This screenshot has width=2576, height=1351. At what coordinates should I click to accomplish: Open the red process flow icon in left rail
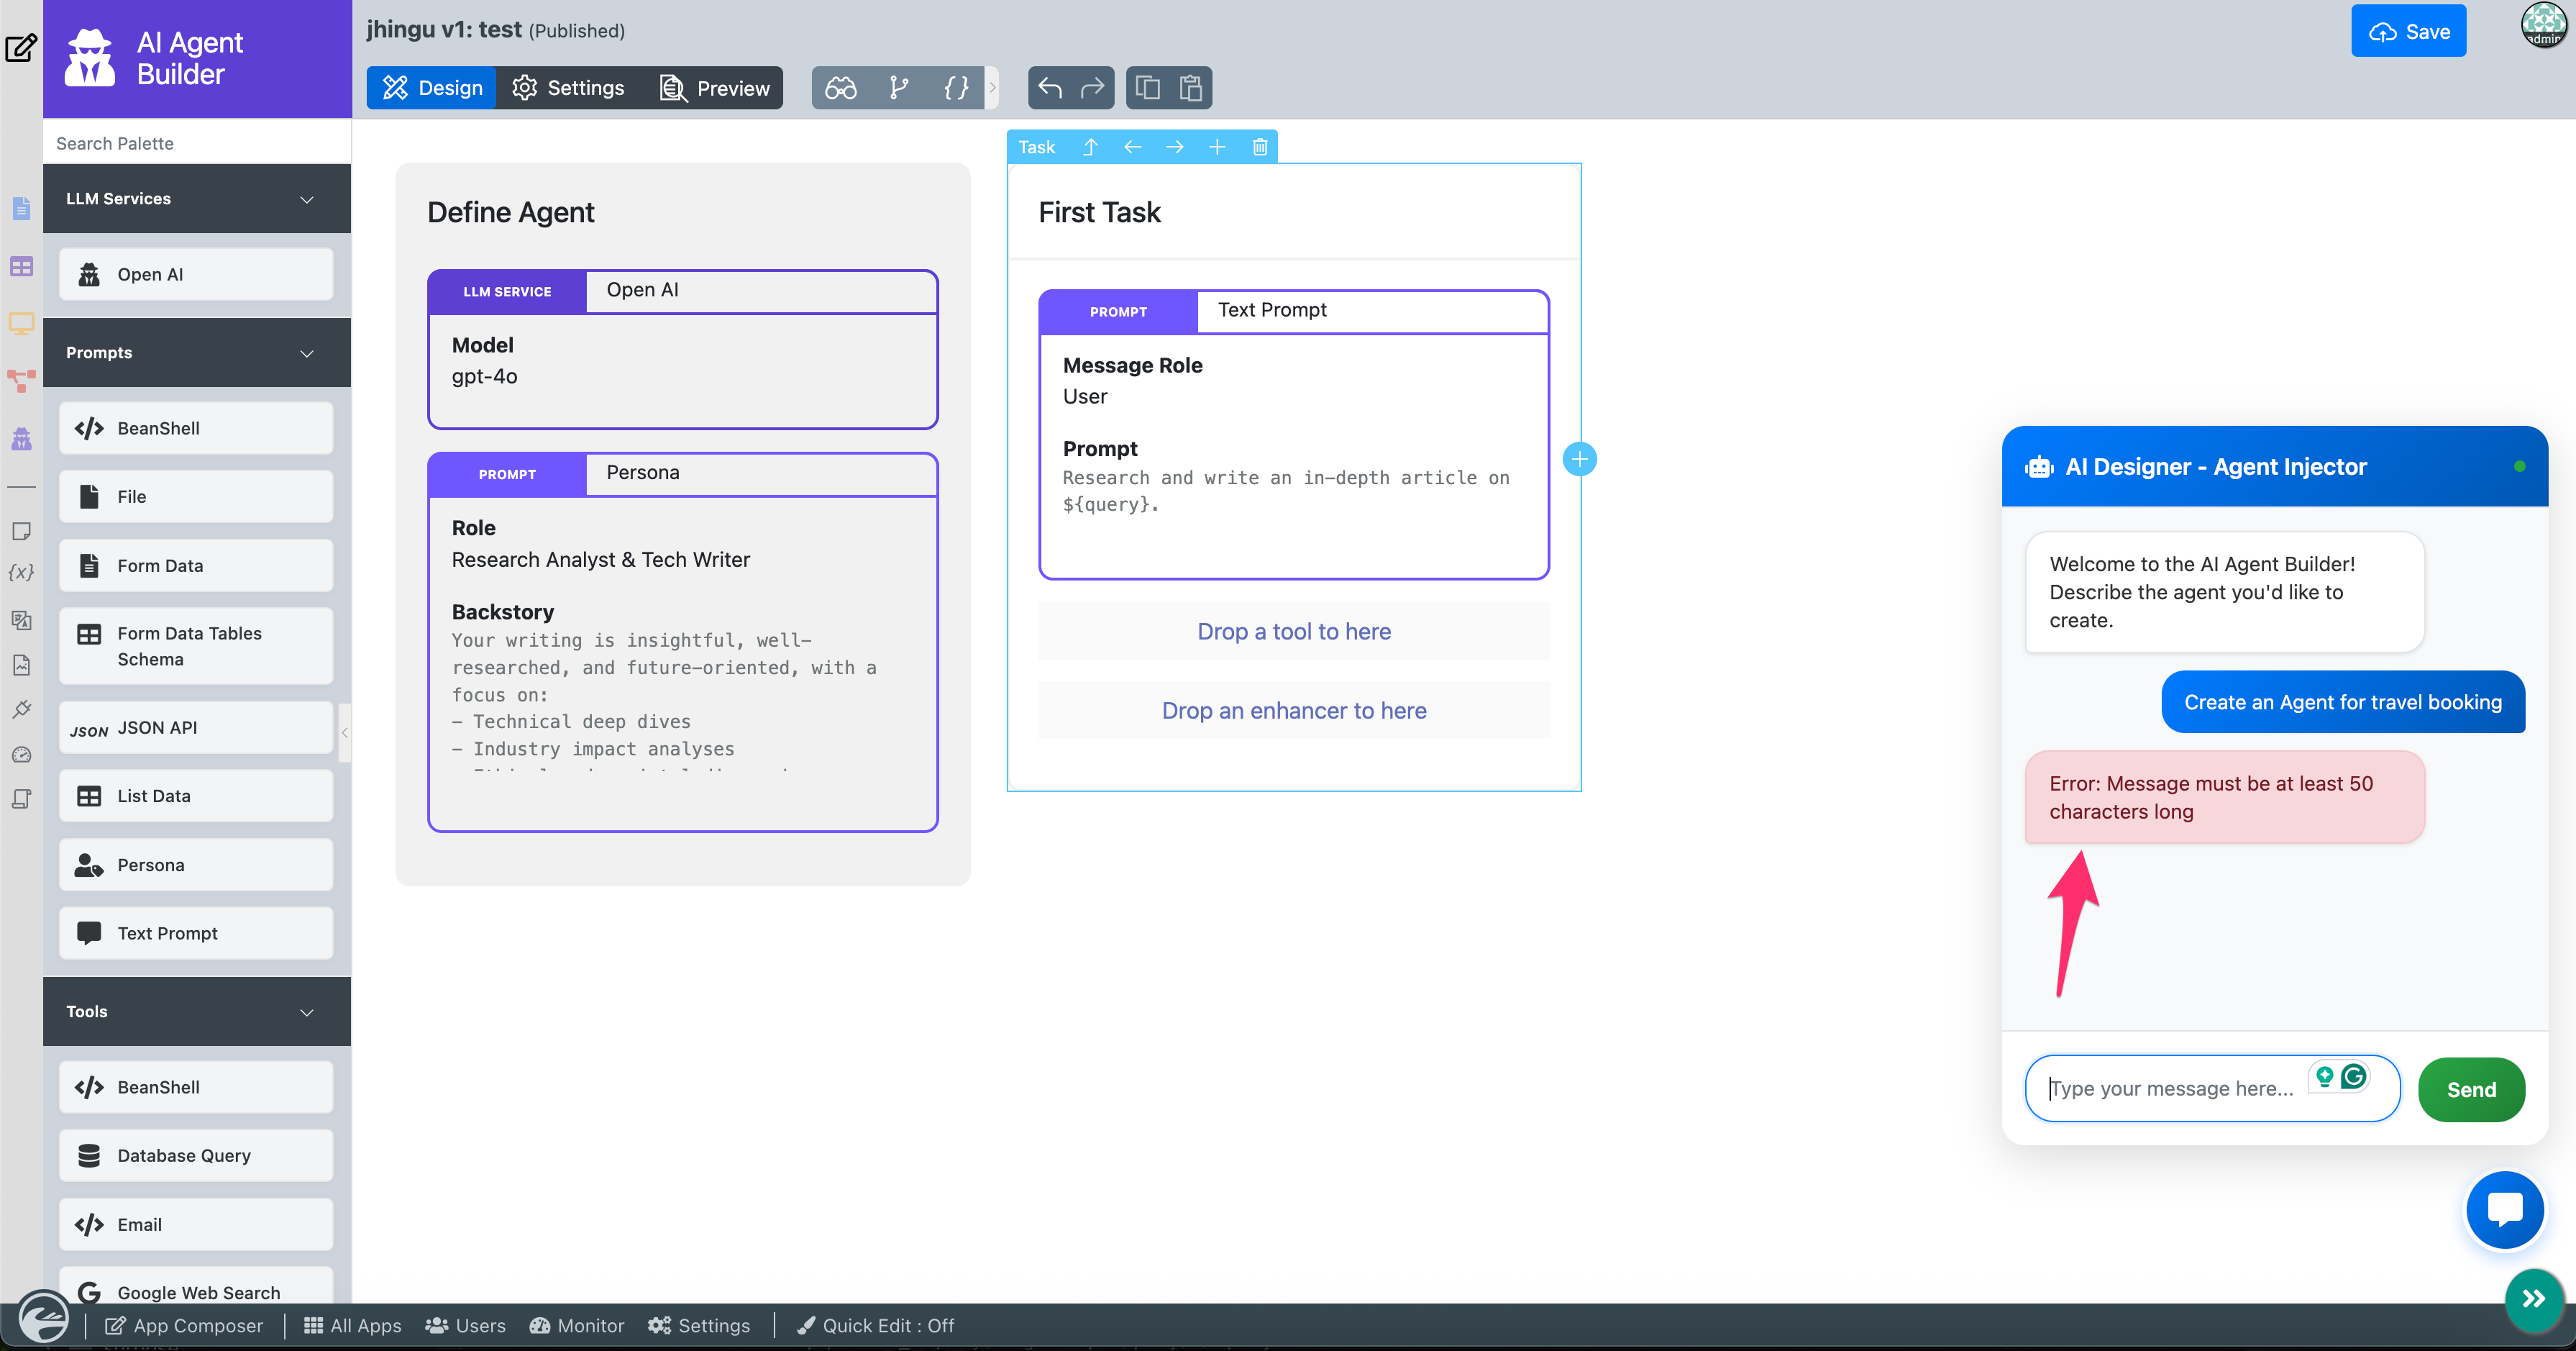coord(21,381)
